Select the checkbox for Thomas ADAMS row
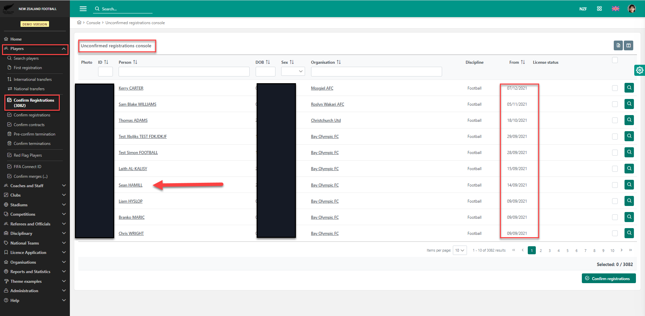 click(x=615, y=120)
